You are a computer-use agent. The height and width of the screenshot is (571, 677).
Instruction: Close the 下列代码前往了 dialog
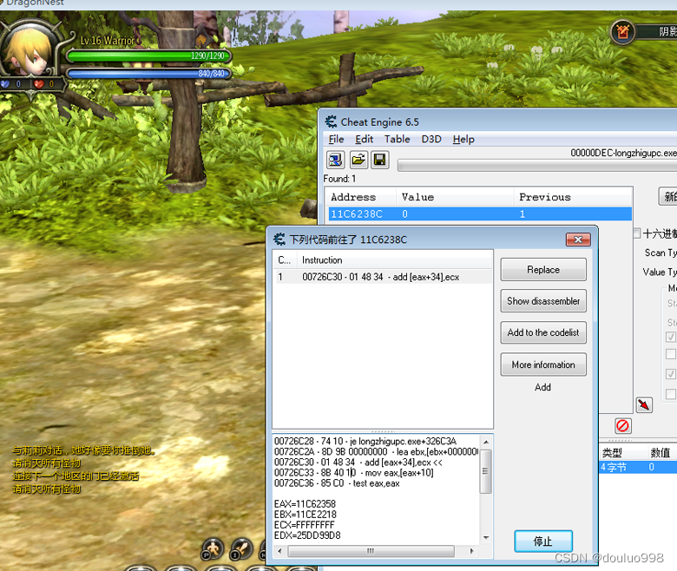pyautogui.click(x=578, y=240)
